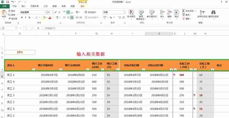Click the formula bar with =TODAY()
Image resolution: width=229 pixels, height=118 pixels.
[135, 28]
